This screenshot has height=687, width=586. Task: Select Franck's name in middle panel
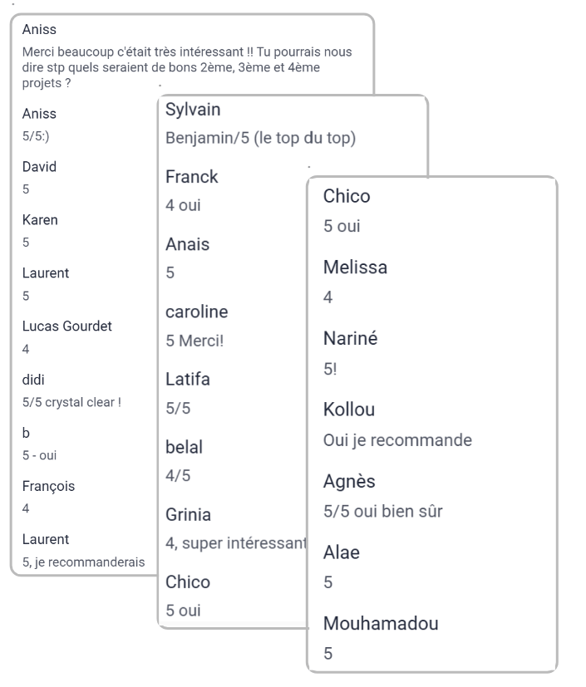click(191, 177)
